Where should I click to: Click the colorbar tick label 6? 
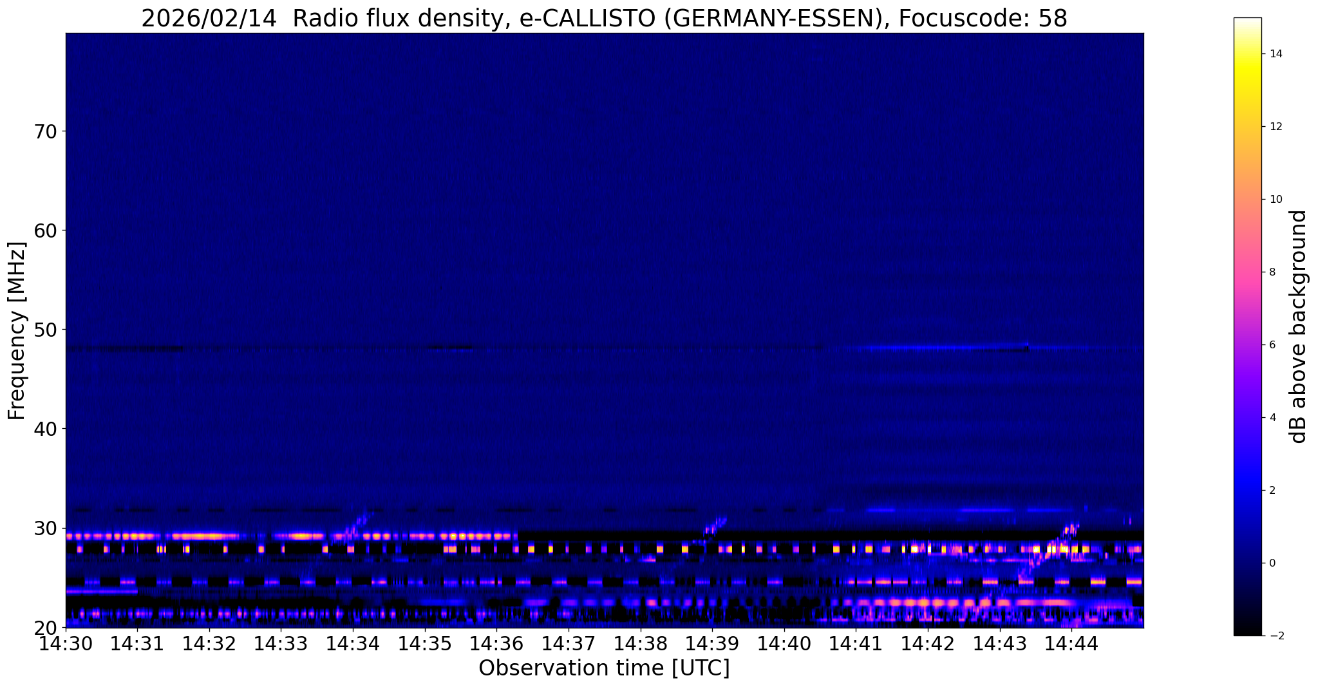1272,345
